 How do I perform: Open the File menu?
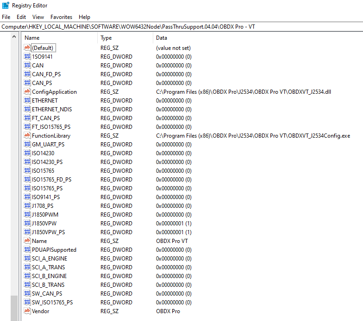6,17
